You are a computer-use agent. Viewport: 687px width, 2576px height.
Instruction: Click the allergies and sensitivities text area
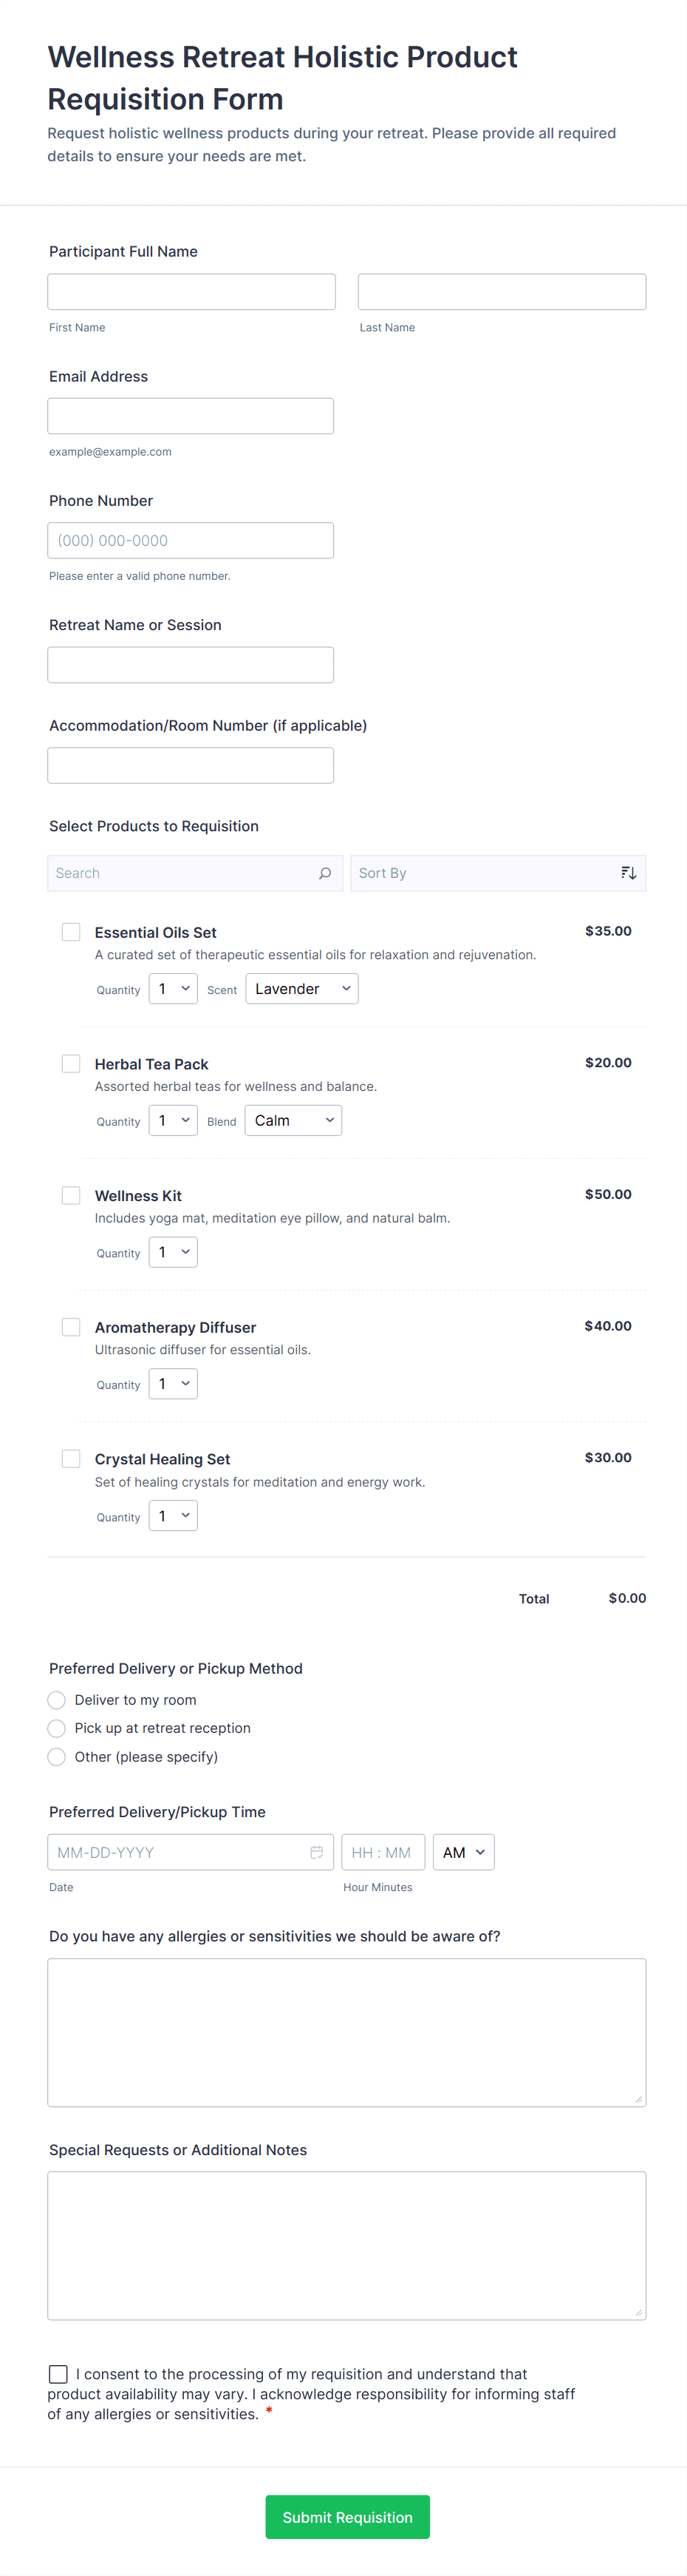(346, 2032)
